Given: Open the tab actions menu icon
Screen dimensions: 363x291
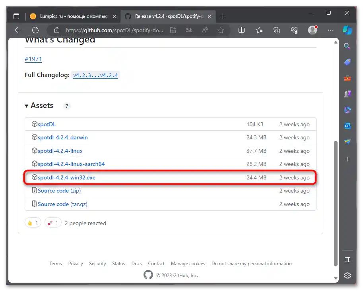Looking at the screenshot, I should click(16, 16).
